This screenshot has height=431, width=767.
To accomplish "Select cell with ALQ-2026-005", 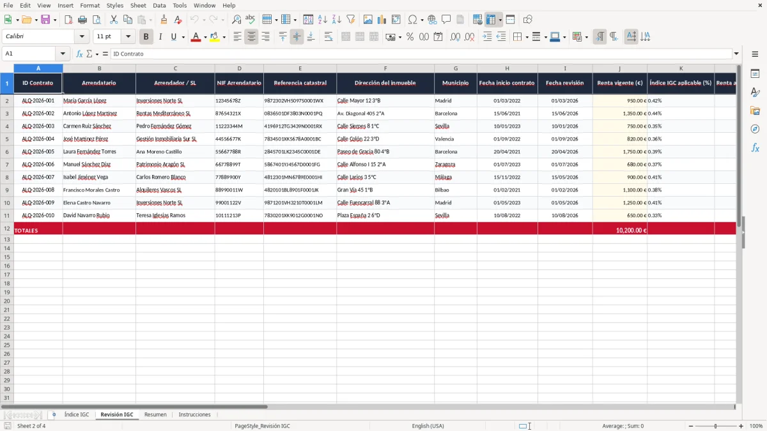I will (38, 152).
